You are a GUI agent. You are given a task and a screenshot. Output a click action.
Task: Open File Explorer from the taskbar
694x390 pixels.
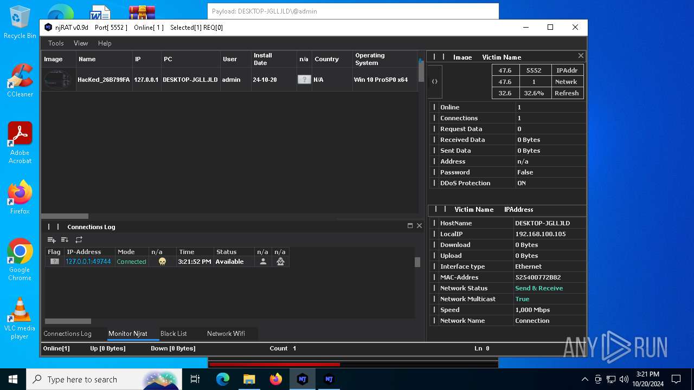pyautogui.click(x=249, y=379)
